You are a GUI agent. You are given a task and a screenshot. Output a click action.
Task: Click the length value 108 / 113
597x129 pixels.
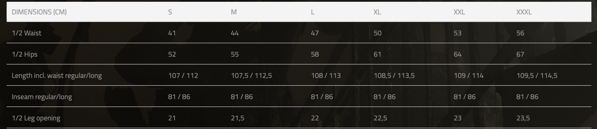click(326, 76)
